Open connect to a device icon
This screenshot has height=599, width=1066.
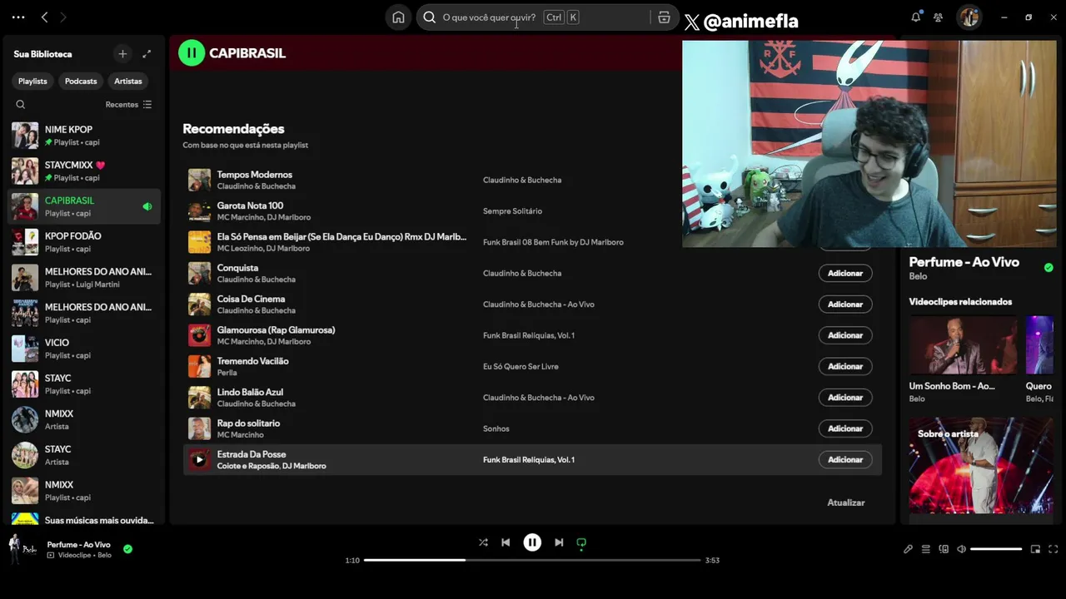tap(944, 549)
